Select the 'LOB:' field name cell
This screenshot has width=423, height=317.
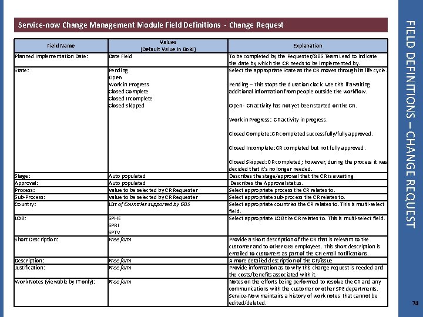(x=61, y=225)
